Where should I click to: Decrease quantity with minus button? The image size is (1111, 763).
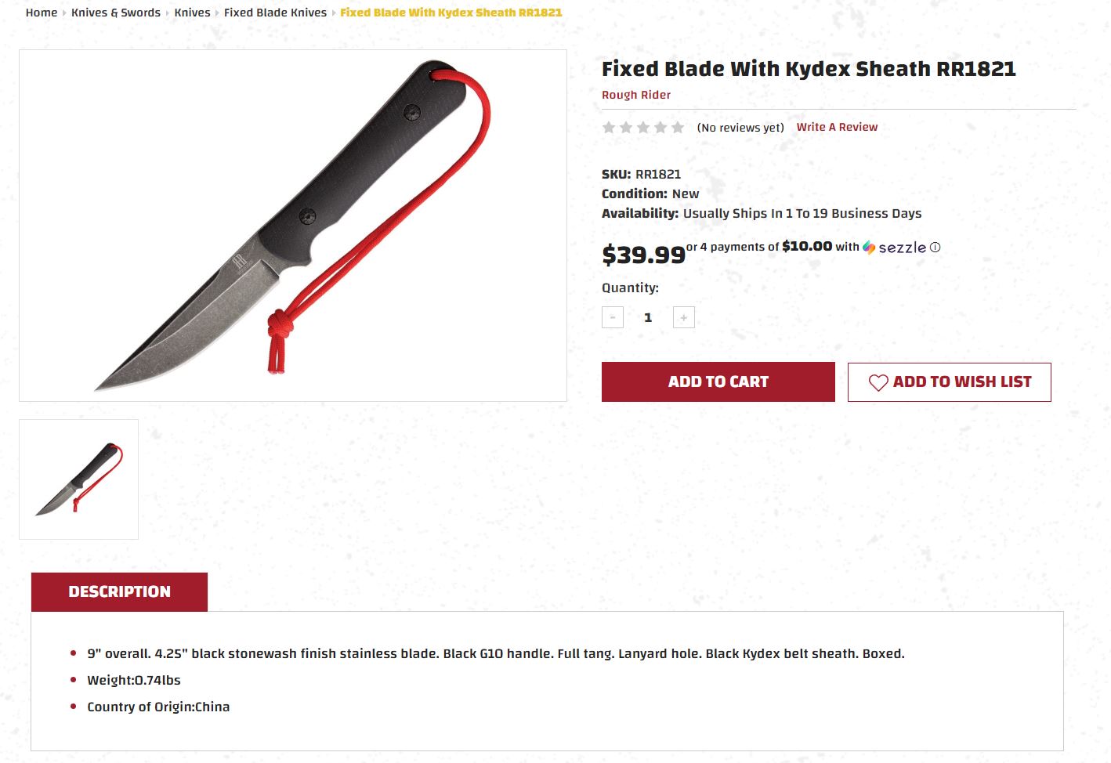pos(613,317)
